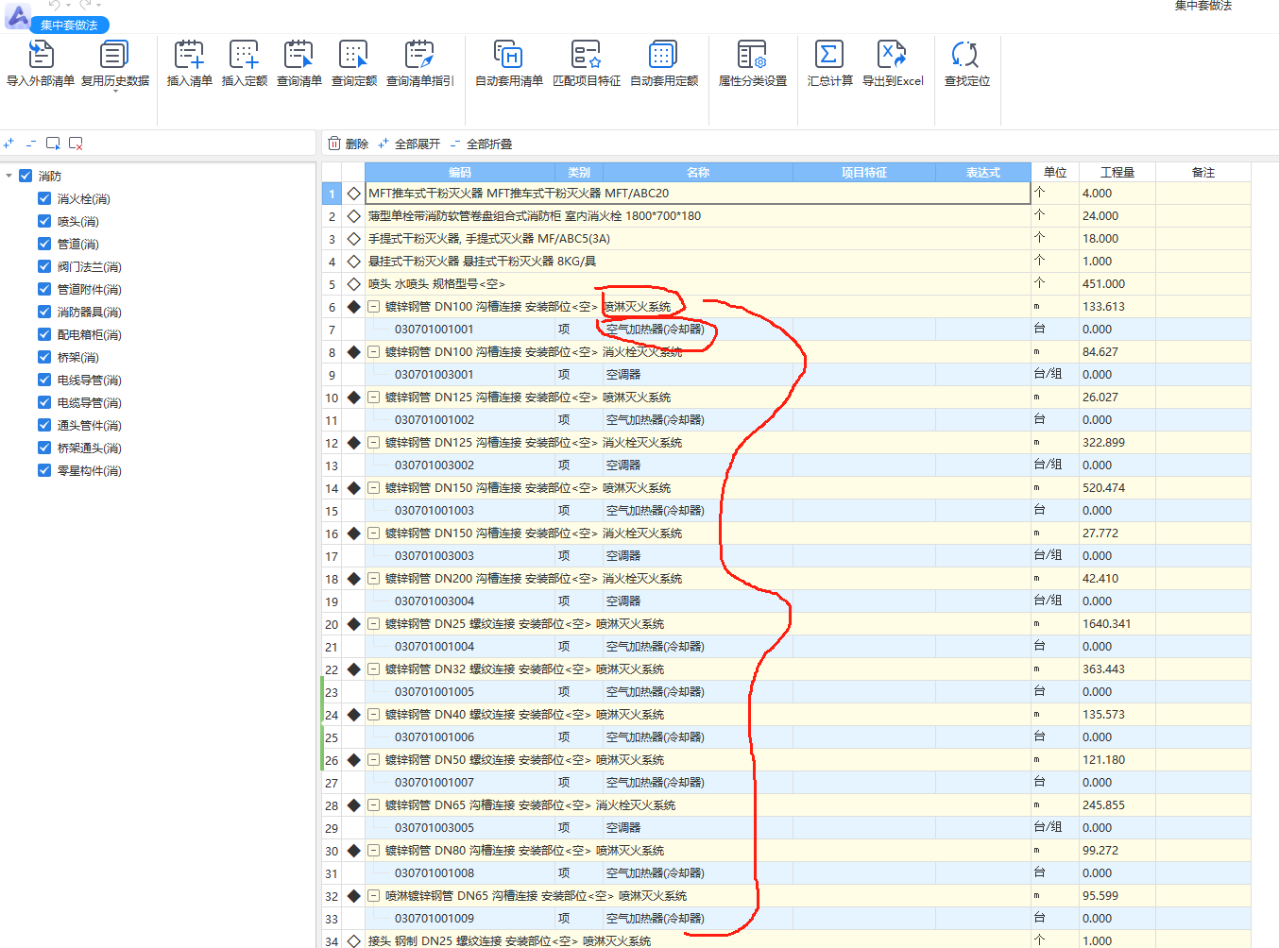Collapse row 12 镀锌钢管 DN125 消火栓灭火系统
The height and width of the screenshot is (948, 1279).
click(374, 443)
